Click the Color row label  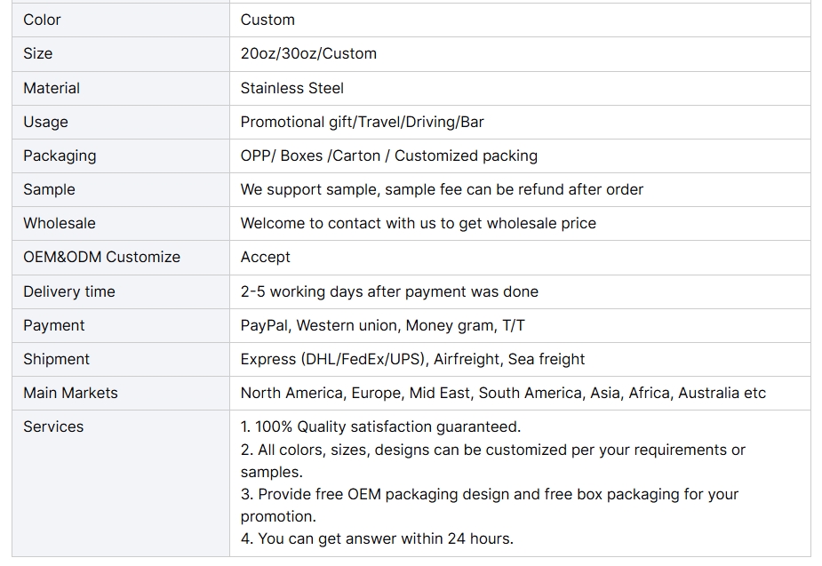[x=42, y=20]
